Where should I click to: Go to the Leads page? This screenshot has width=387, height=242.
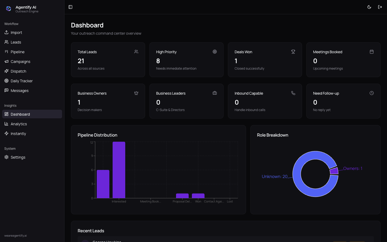[16, 42]
